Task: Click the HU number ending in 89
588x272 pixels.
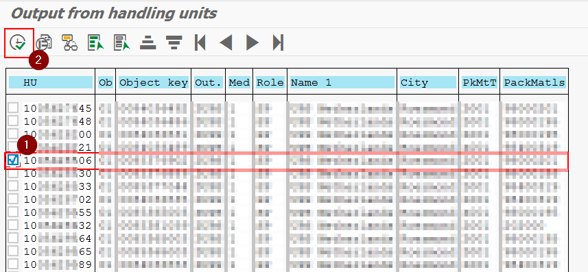Action: coord(58,264)
